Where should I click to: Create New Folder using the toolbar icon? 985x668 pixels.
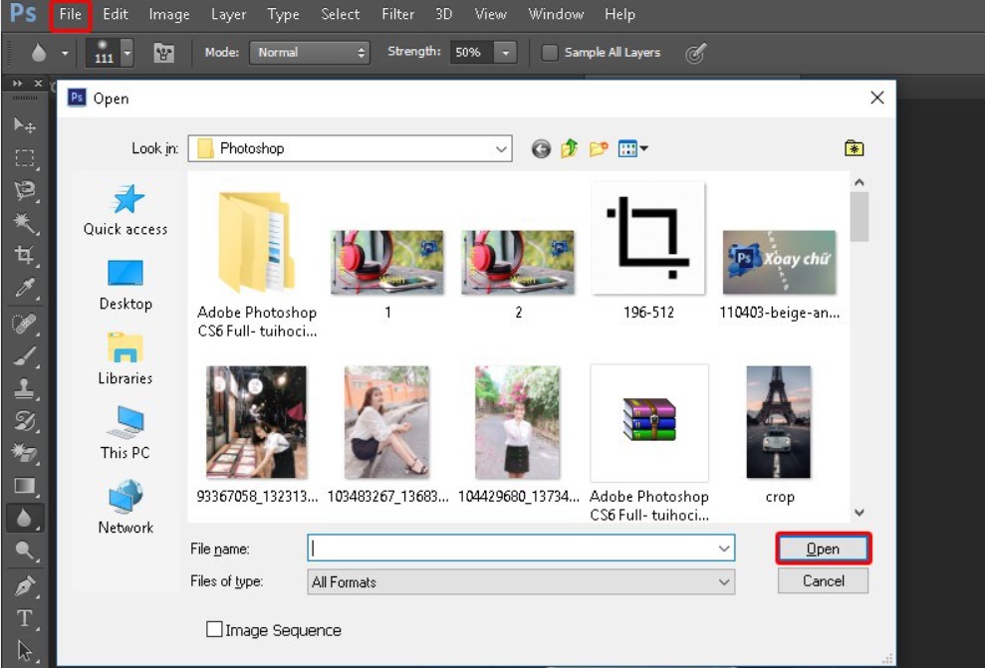(x=598, y=149)
